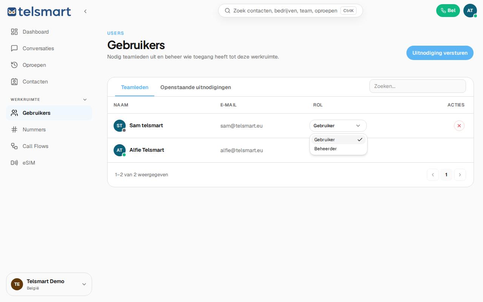Go to the eSIM page
The image size is (483, 302).
click(49, 163)
